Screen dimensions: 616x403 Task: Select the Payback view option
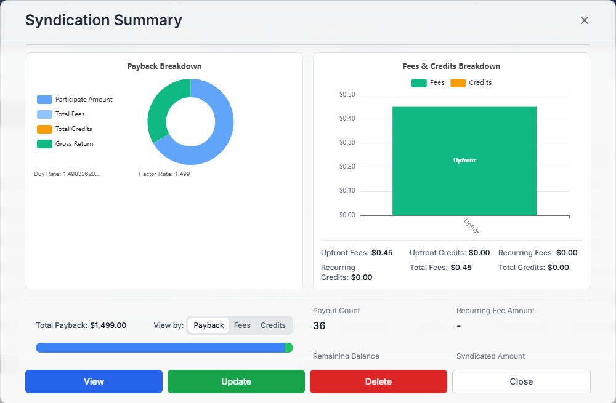(x=208, y=325)
